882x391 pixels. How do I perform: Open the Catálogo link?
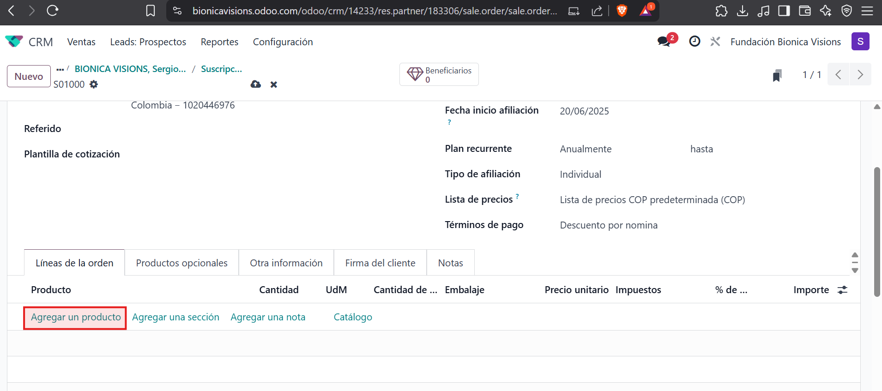click(x=353, y=318)
